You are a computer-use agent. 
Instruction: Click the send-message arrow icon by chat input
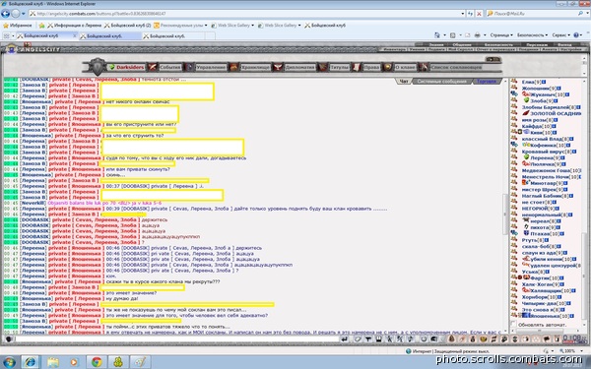[344, 339]
